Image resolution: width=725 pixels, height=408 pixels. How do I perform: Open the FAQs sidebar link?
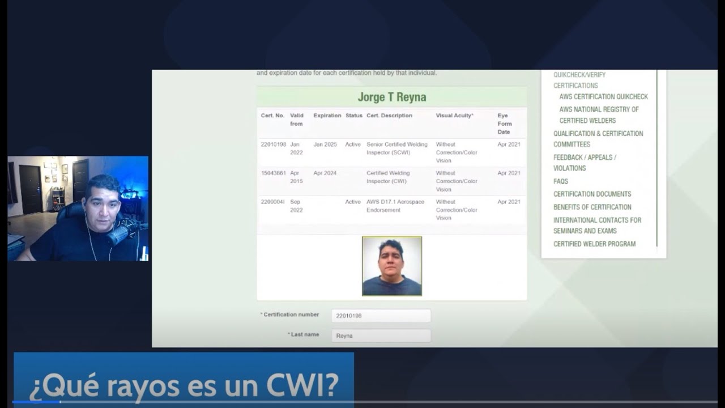tap(561, 181)
